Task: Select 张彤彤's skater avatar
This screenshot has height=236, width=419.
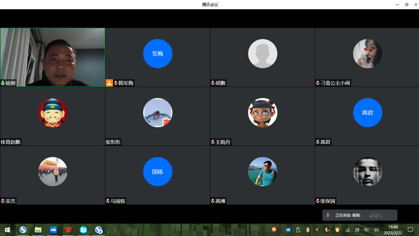Action: [158, 113]
